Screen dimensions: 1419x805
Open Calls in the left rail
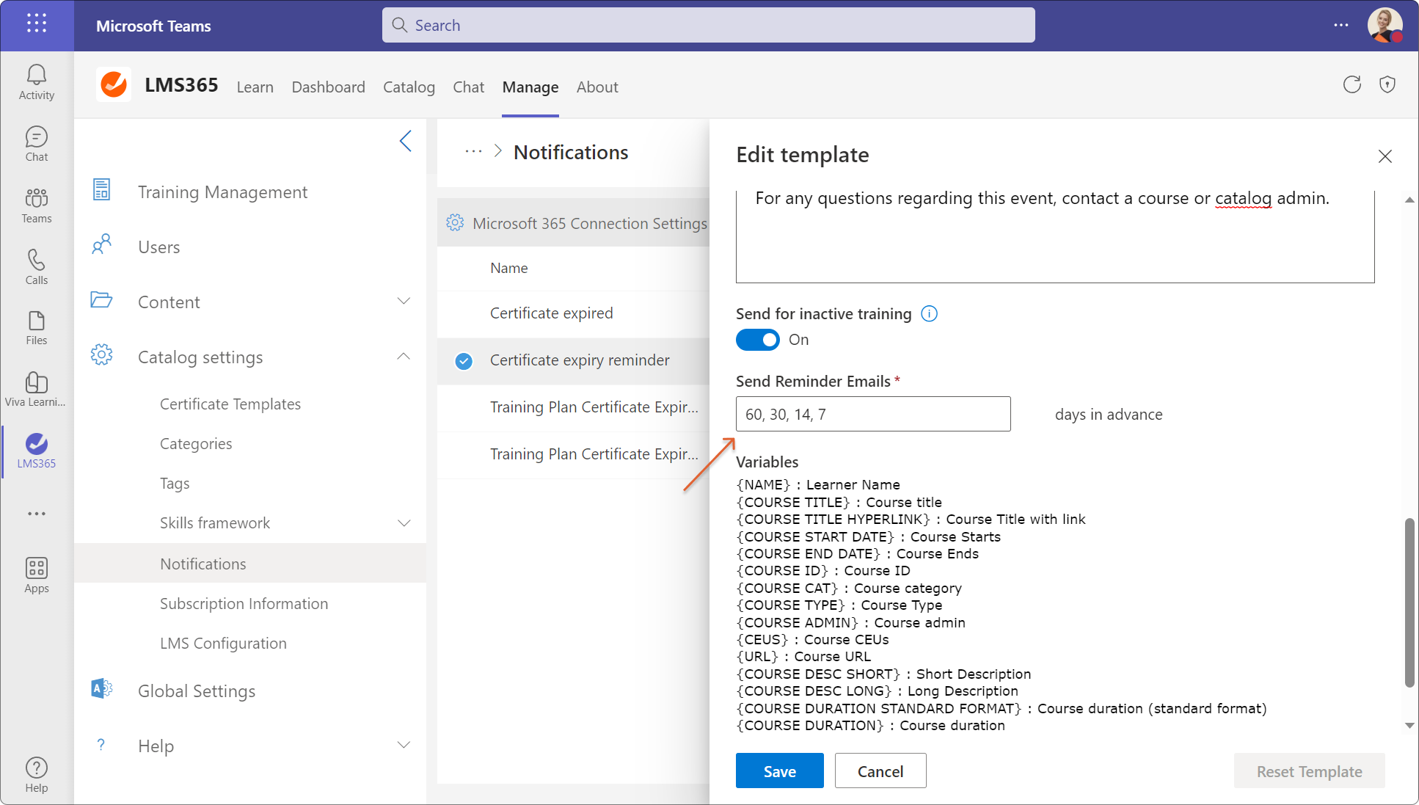(37, 267)
